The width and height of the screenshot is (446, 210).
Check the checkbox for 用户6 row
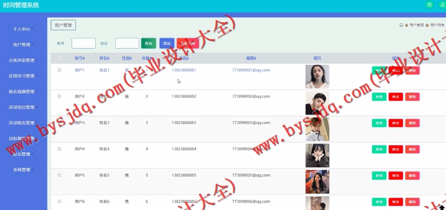59,202
